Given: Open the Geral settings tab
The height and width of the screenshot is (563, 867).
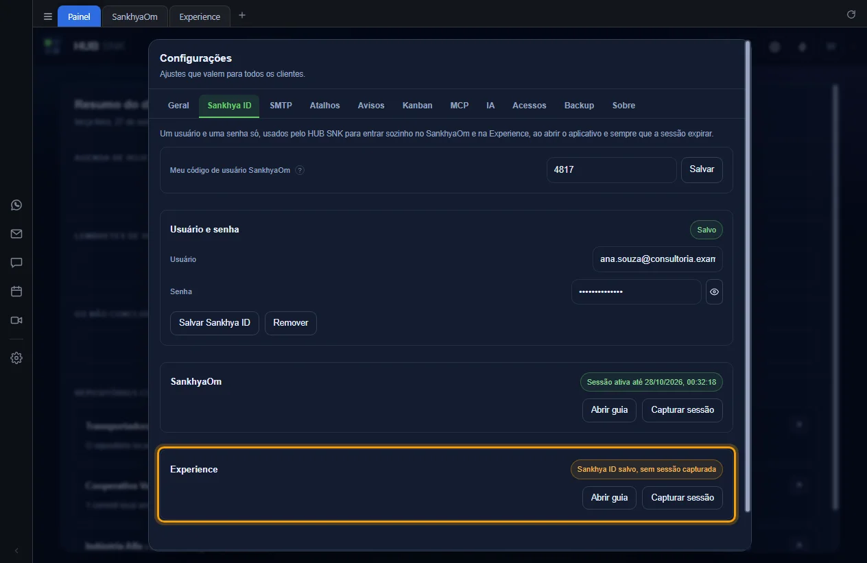Looking at the screenshot, I should point(178,106).
